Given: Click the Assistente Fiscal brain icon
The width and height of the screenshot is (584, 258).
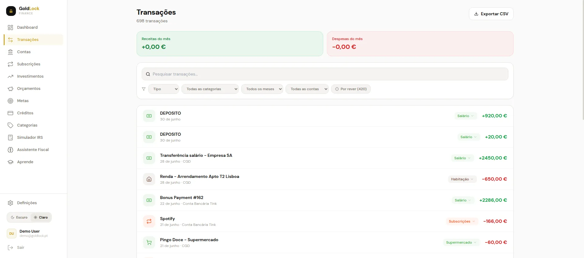Looking at the screenshot, I should click(10, 150).
